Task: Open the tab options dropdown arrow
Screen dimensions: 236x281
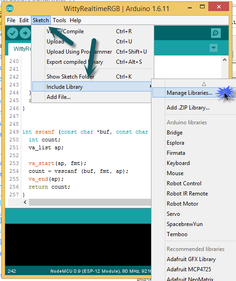Action: (x=213, y=48)
